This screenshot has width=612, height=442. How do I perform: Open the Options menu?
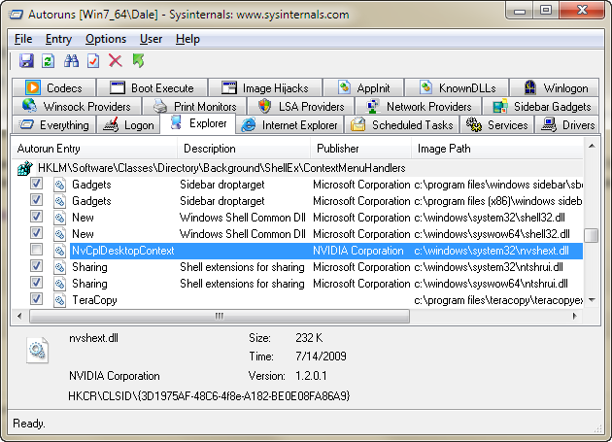pos(106,39)
